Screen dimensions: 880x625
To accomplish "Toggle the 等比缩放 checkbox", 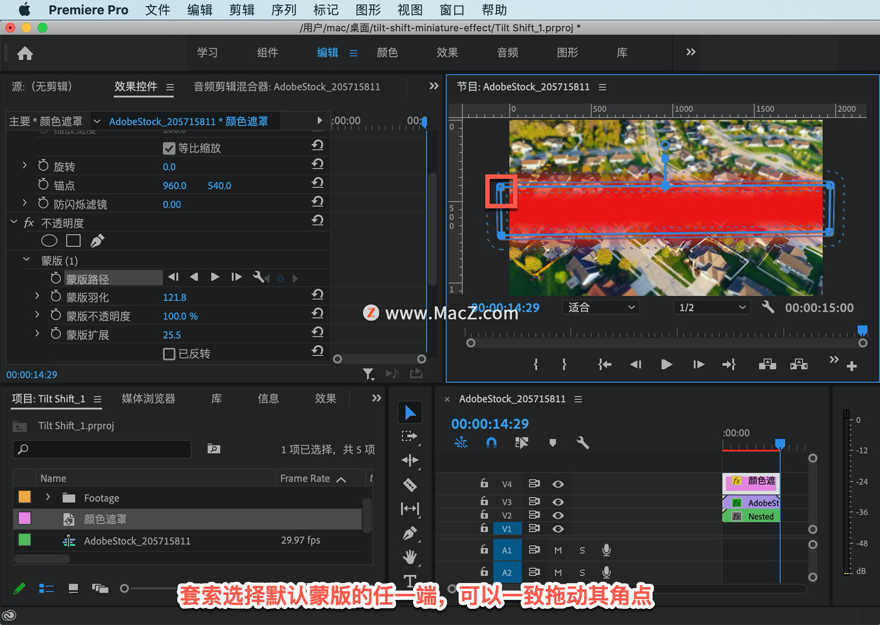I will coord(169,148).
